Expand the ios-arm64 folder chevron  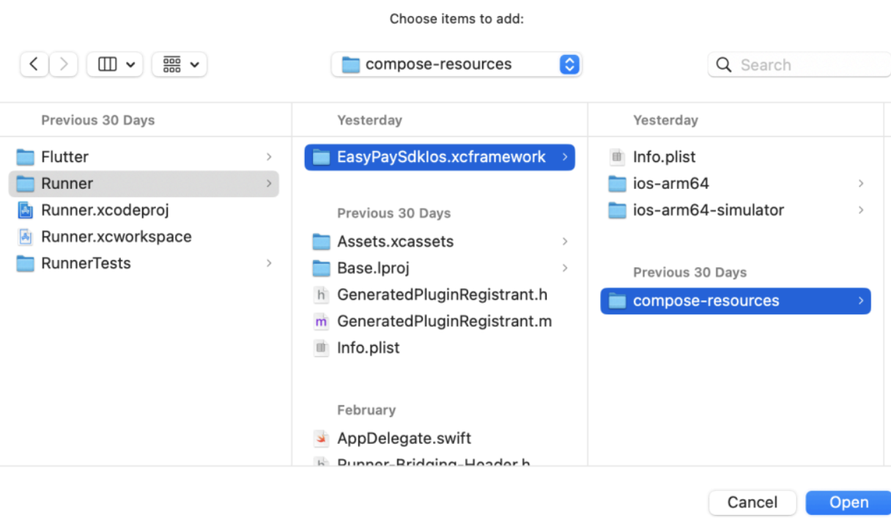click(861, 183)
